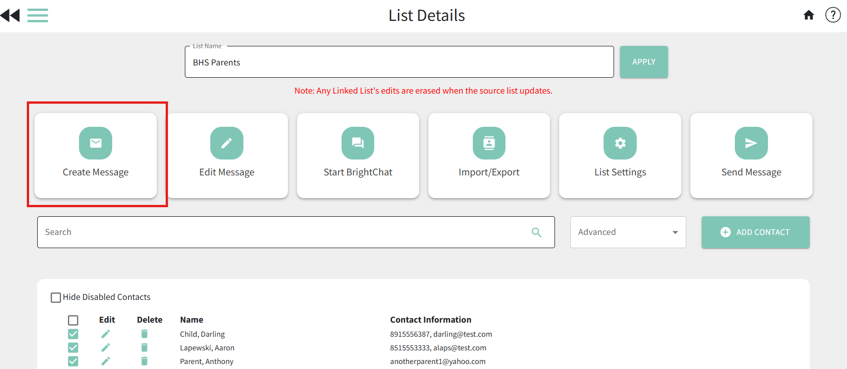Click the Import/Export contact card icon
Image resolution: width=847 pixels, height=369 pixels.
pyautogui.click(x=489, y=143)
